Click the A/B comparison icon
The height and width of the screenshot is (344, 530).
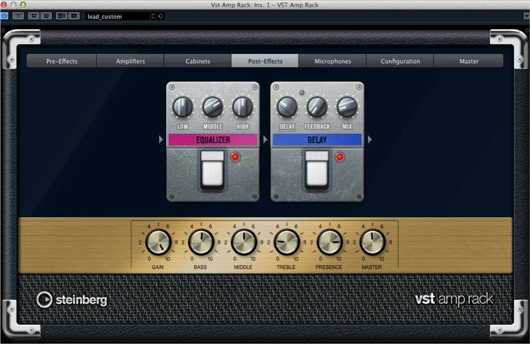coord(61,15)
